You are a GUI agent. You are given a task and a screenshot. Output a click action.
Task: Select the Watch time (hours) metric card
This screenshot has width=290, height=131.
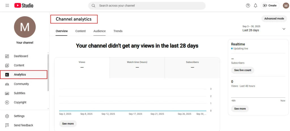[x=137, y=65]
